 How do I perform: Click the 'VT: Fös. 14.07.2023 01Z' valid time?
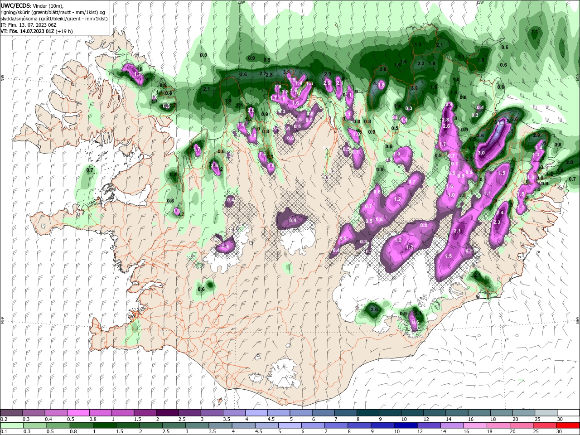[27, 31]
